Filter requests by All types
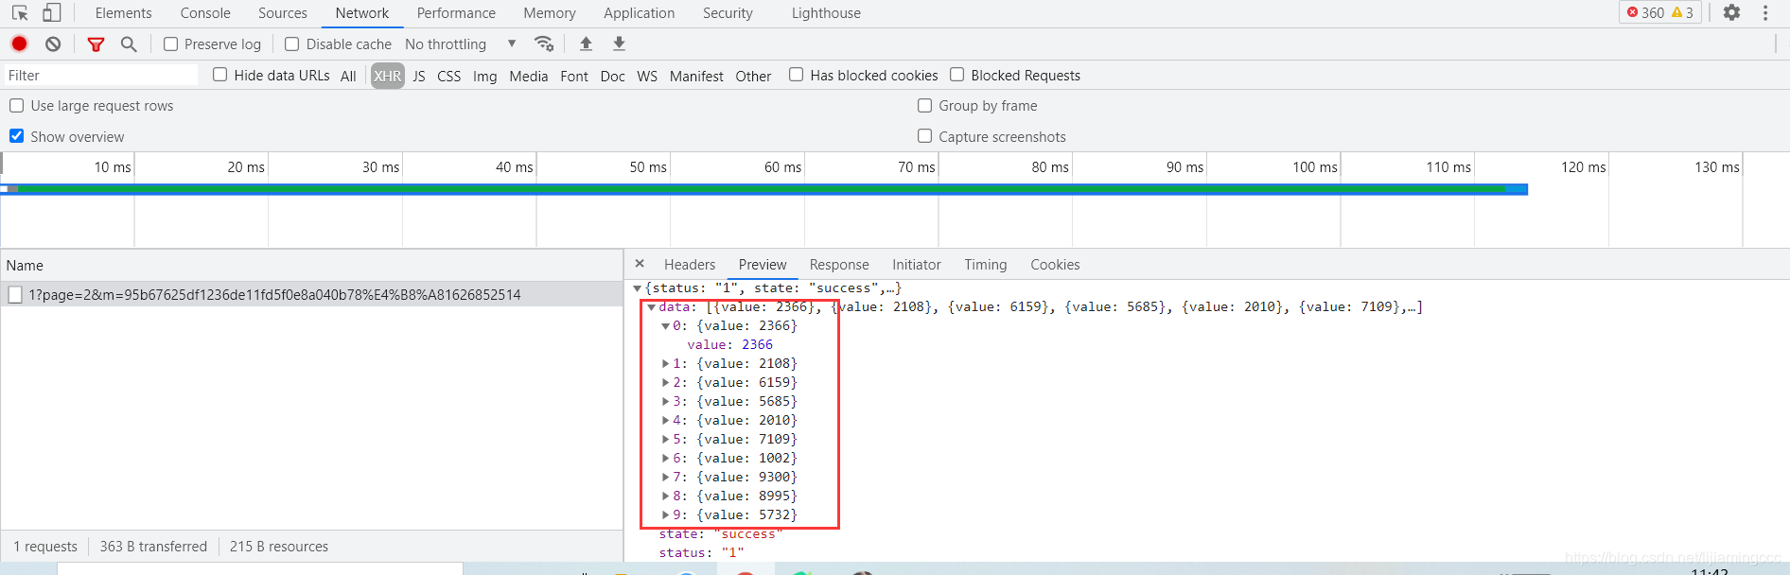This screenshot has width=1790, height=575. point(348,76)
